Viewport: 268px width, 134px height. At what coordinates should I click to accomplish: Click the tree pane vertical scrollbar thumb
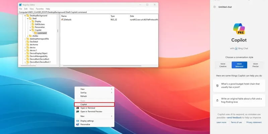(58, 31)
